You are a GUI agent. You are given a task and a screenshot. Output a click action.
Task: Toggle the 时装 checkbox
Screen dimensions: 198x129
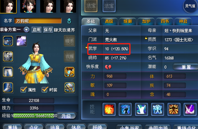click(x=45, y=90)
